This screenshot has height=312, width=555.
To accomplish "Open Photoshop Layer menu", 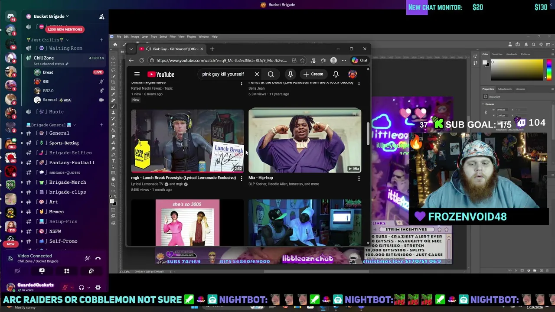I will (x=145, y=36).
